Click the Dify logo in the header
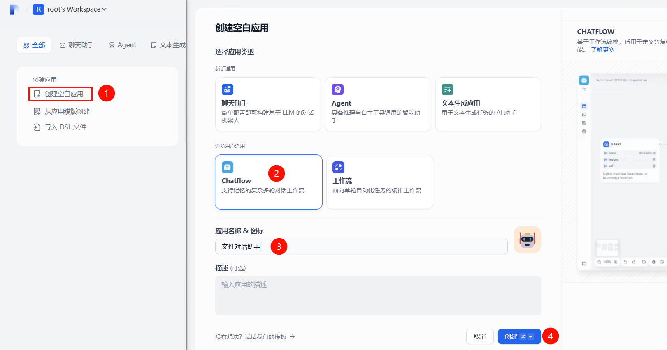This screenshot has width=667, height=350. click(x=14, y=9)
